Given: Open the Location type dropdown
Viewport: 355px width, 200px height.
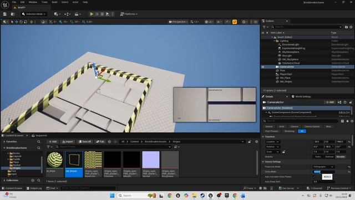Looking at the screenshot, I should (x=272, y=142).
